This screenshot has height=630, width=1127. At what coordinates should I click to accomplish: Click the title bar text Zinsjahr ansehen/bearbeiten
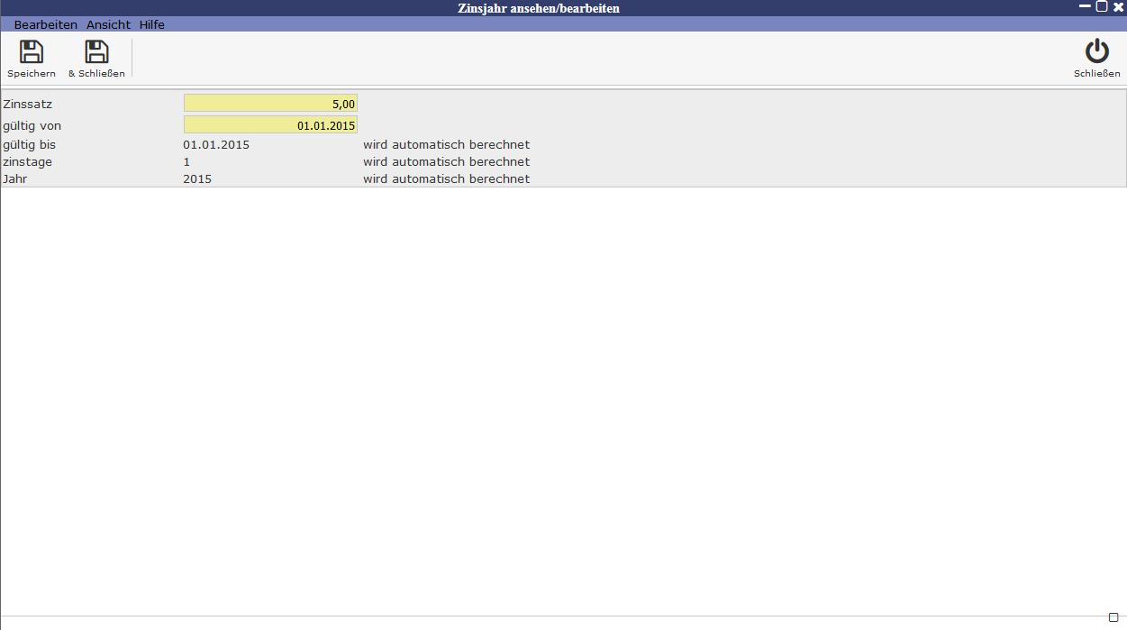pyautogui.click(x=538, y=8)
